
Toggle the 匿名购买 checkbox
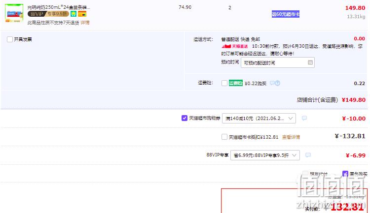pos(345,174)
